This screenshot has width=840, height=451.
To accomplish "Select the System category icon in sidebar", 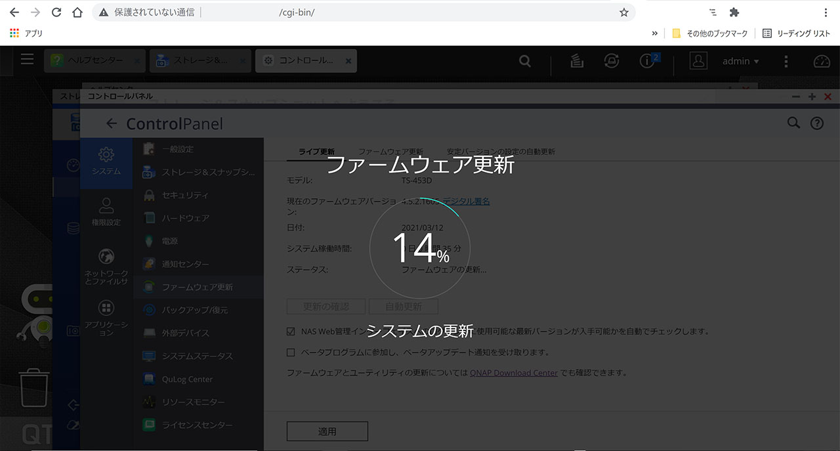I will coord(106,161).
